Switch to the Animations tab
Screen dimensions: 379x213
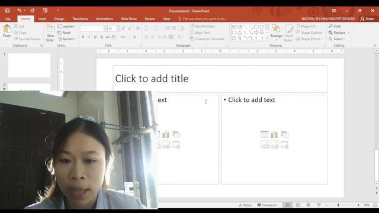[104, 19]
